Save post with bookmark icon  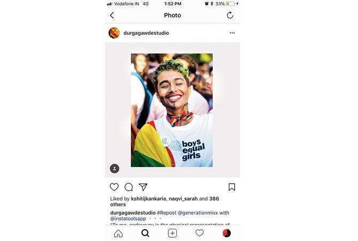point(232,187)
